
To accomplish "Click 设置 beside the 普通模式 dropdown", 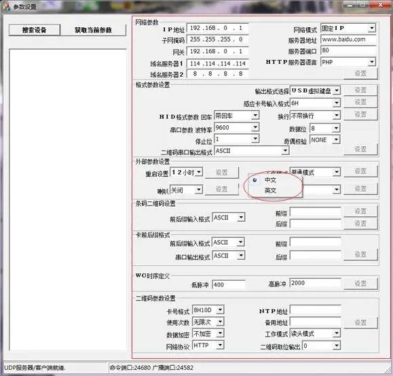I will coord(360,171).
